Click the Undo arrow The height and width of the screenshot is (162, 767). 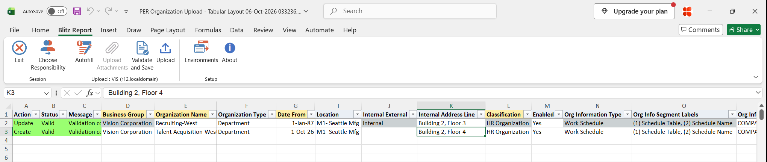coord(90,11)
